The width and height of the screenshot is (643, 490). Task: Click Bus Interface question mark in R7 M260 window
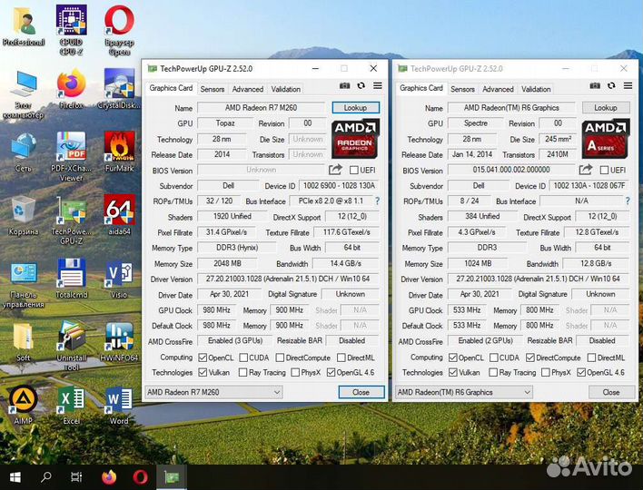pyautogui.click(x=377, y=201)
